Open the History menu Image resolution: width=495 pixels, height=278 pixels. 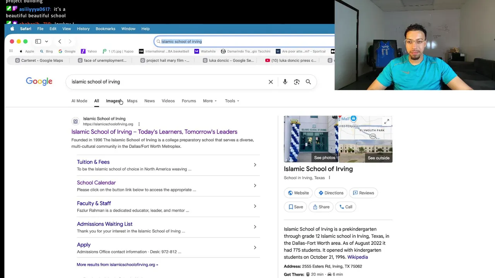pyautogui.click(x=83, y=29)
